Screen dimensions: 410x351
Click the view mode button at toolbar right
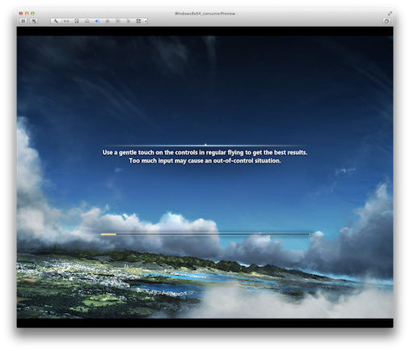(387, 21)
